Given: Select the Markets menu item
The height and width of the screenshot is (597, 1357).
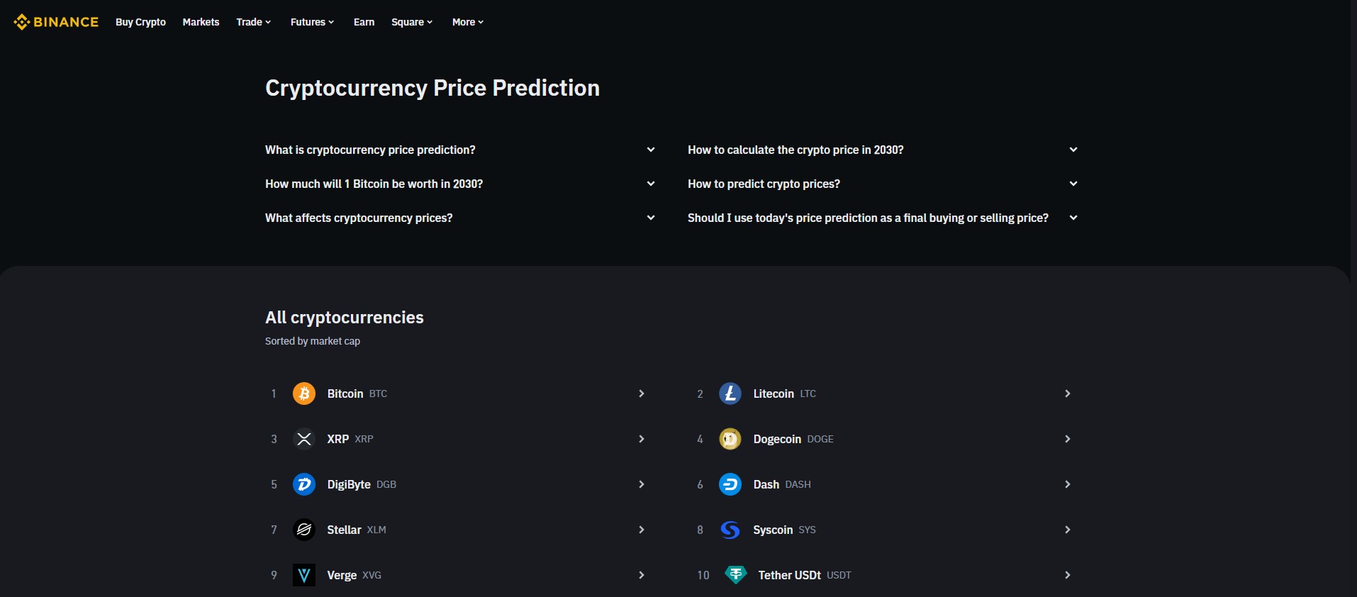Looking at the screenshot, I should pos(201,22).
